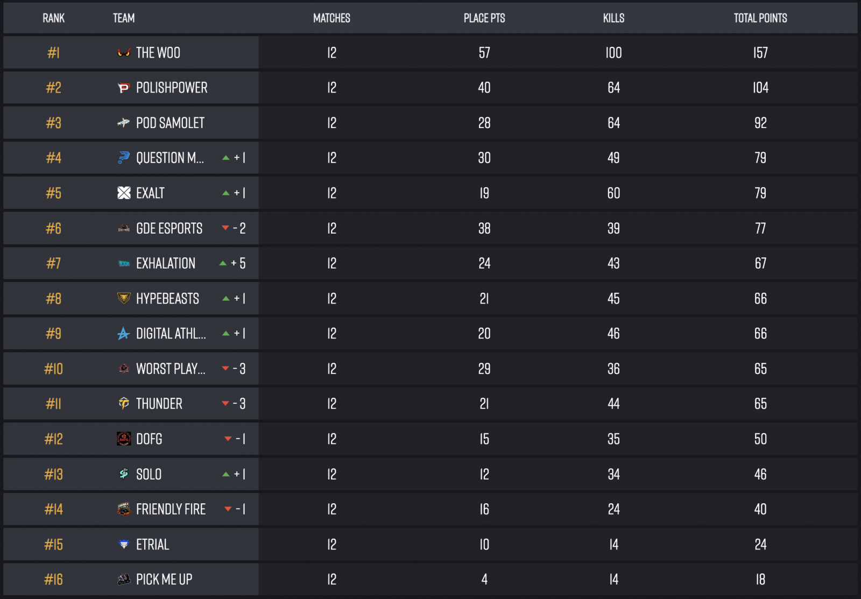
Task: Click the PolishPower red P logo
Action: tap(124, 88)
